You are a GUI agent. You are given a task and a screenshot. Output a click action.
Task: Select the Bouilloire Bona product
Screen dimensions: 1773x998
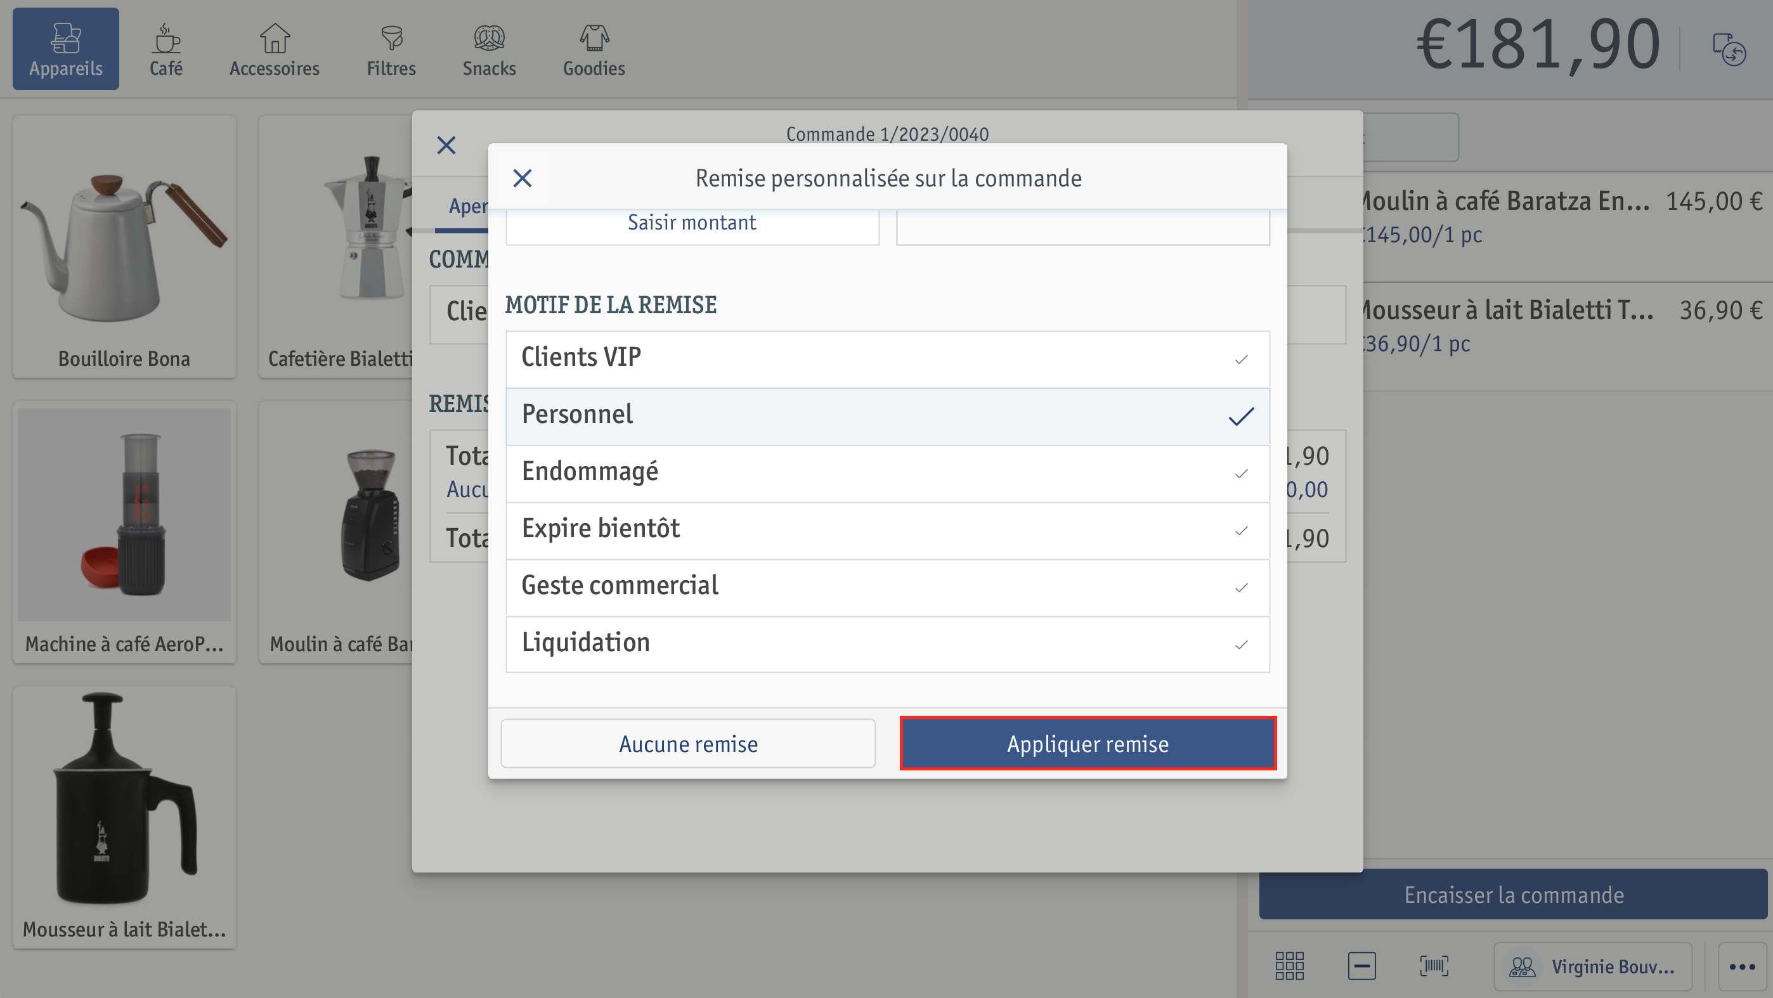click(124, 247)
